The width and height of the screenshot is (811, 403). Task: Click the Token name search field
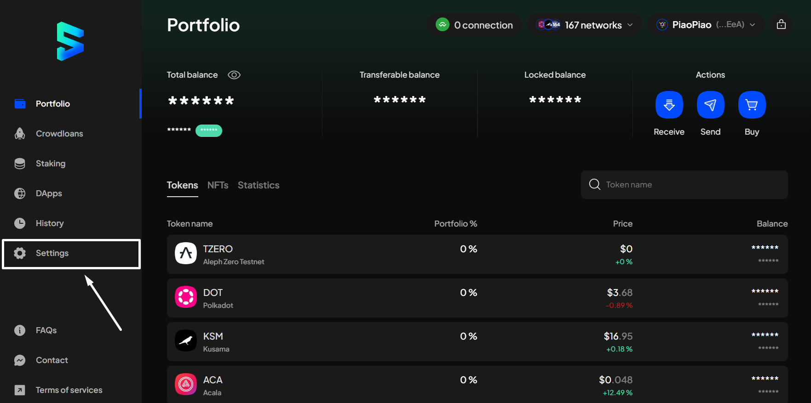pos(684,185)
